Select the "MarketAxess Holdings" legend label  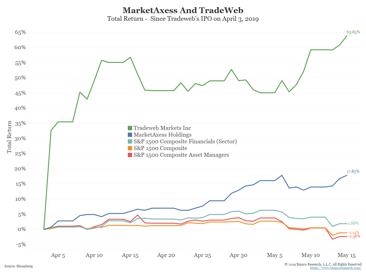tap(163, 135)
